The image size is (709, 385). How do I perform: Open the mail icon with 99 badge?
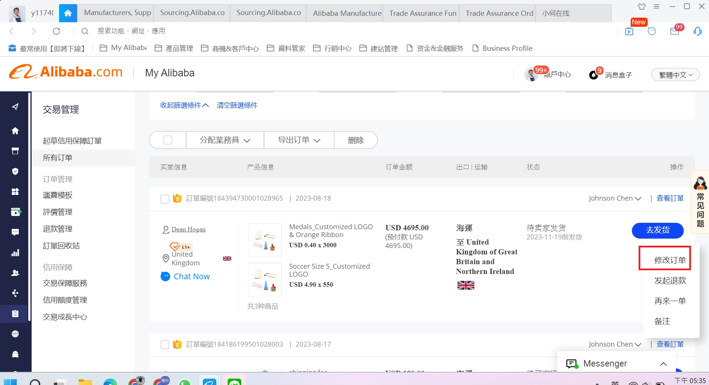pyautogui.click(x=675, y=31)
